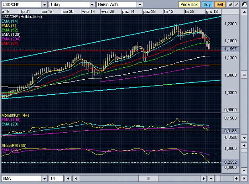Click the vertical zoom minus button
249x184 pixels.
pyautogui.click(x=244, y=171)
